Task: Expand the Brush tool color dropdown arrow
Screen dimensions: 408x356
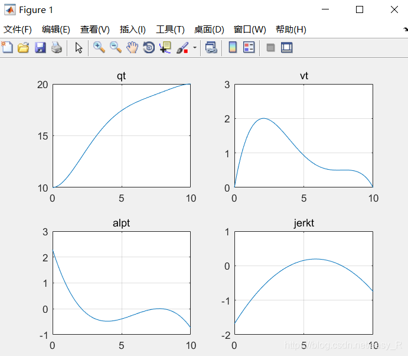Action: coord(195,48)
